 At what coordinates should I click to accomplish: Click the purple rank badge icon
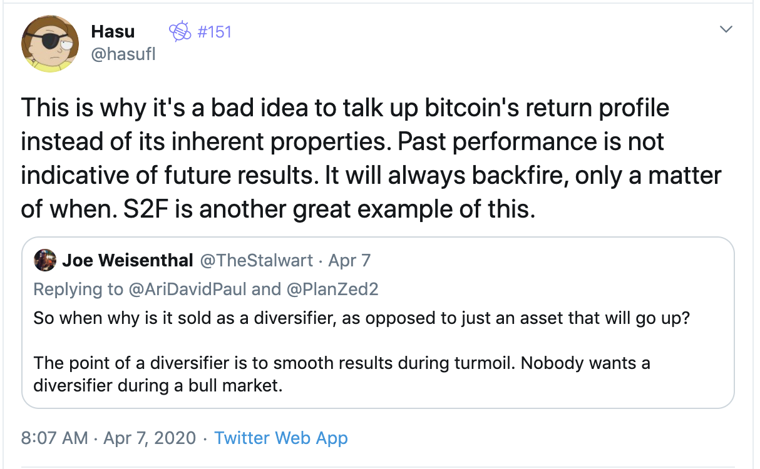pyautogui.click(x=180, y=31)
